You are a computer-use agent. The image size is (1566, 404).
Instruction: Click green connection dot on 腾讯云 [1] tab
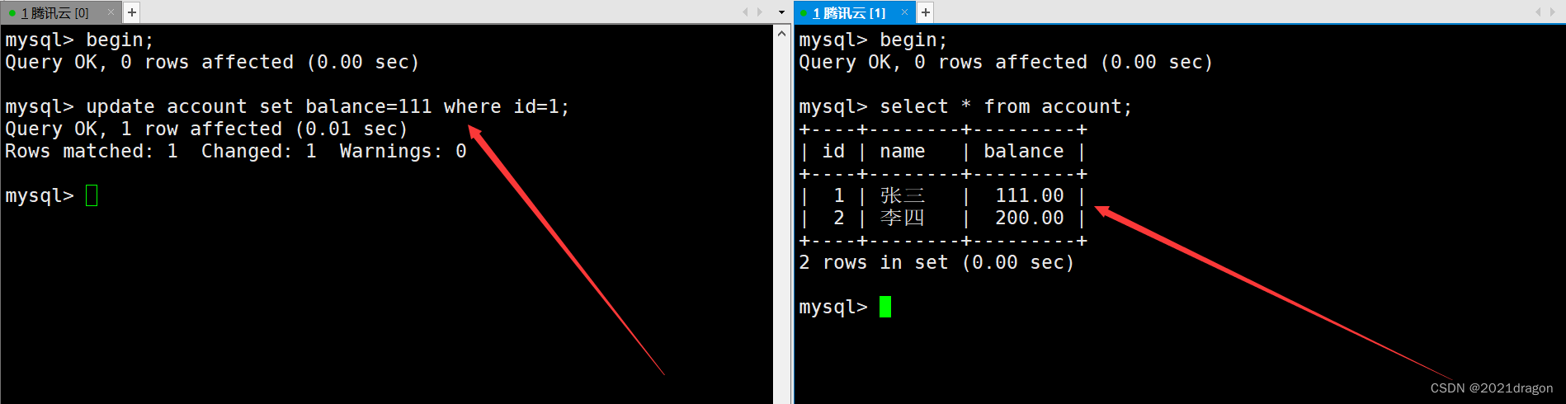click(804, 13)
